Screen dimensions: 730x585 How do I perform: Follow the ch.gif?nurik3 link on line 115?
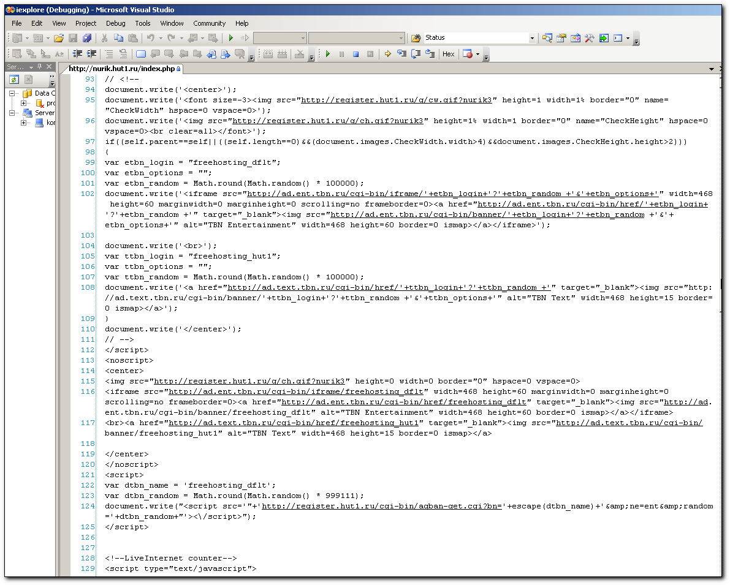click(249, 381)
